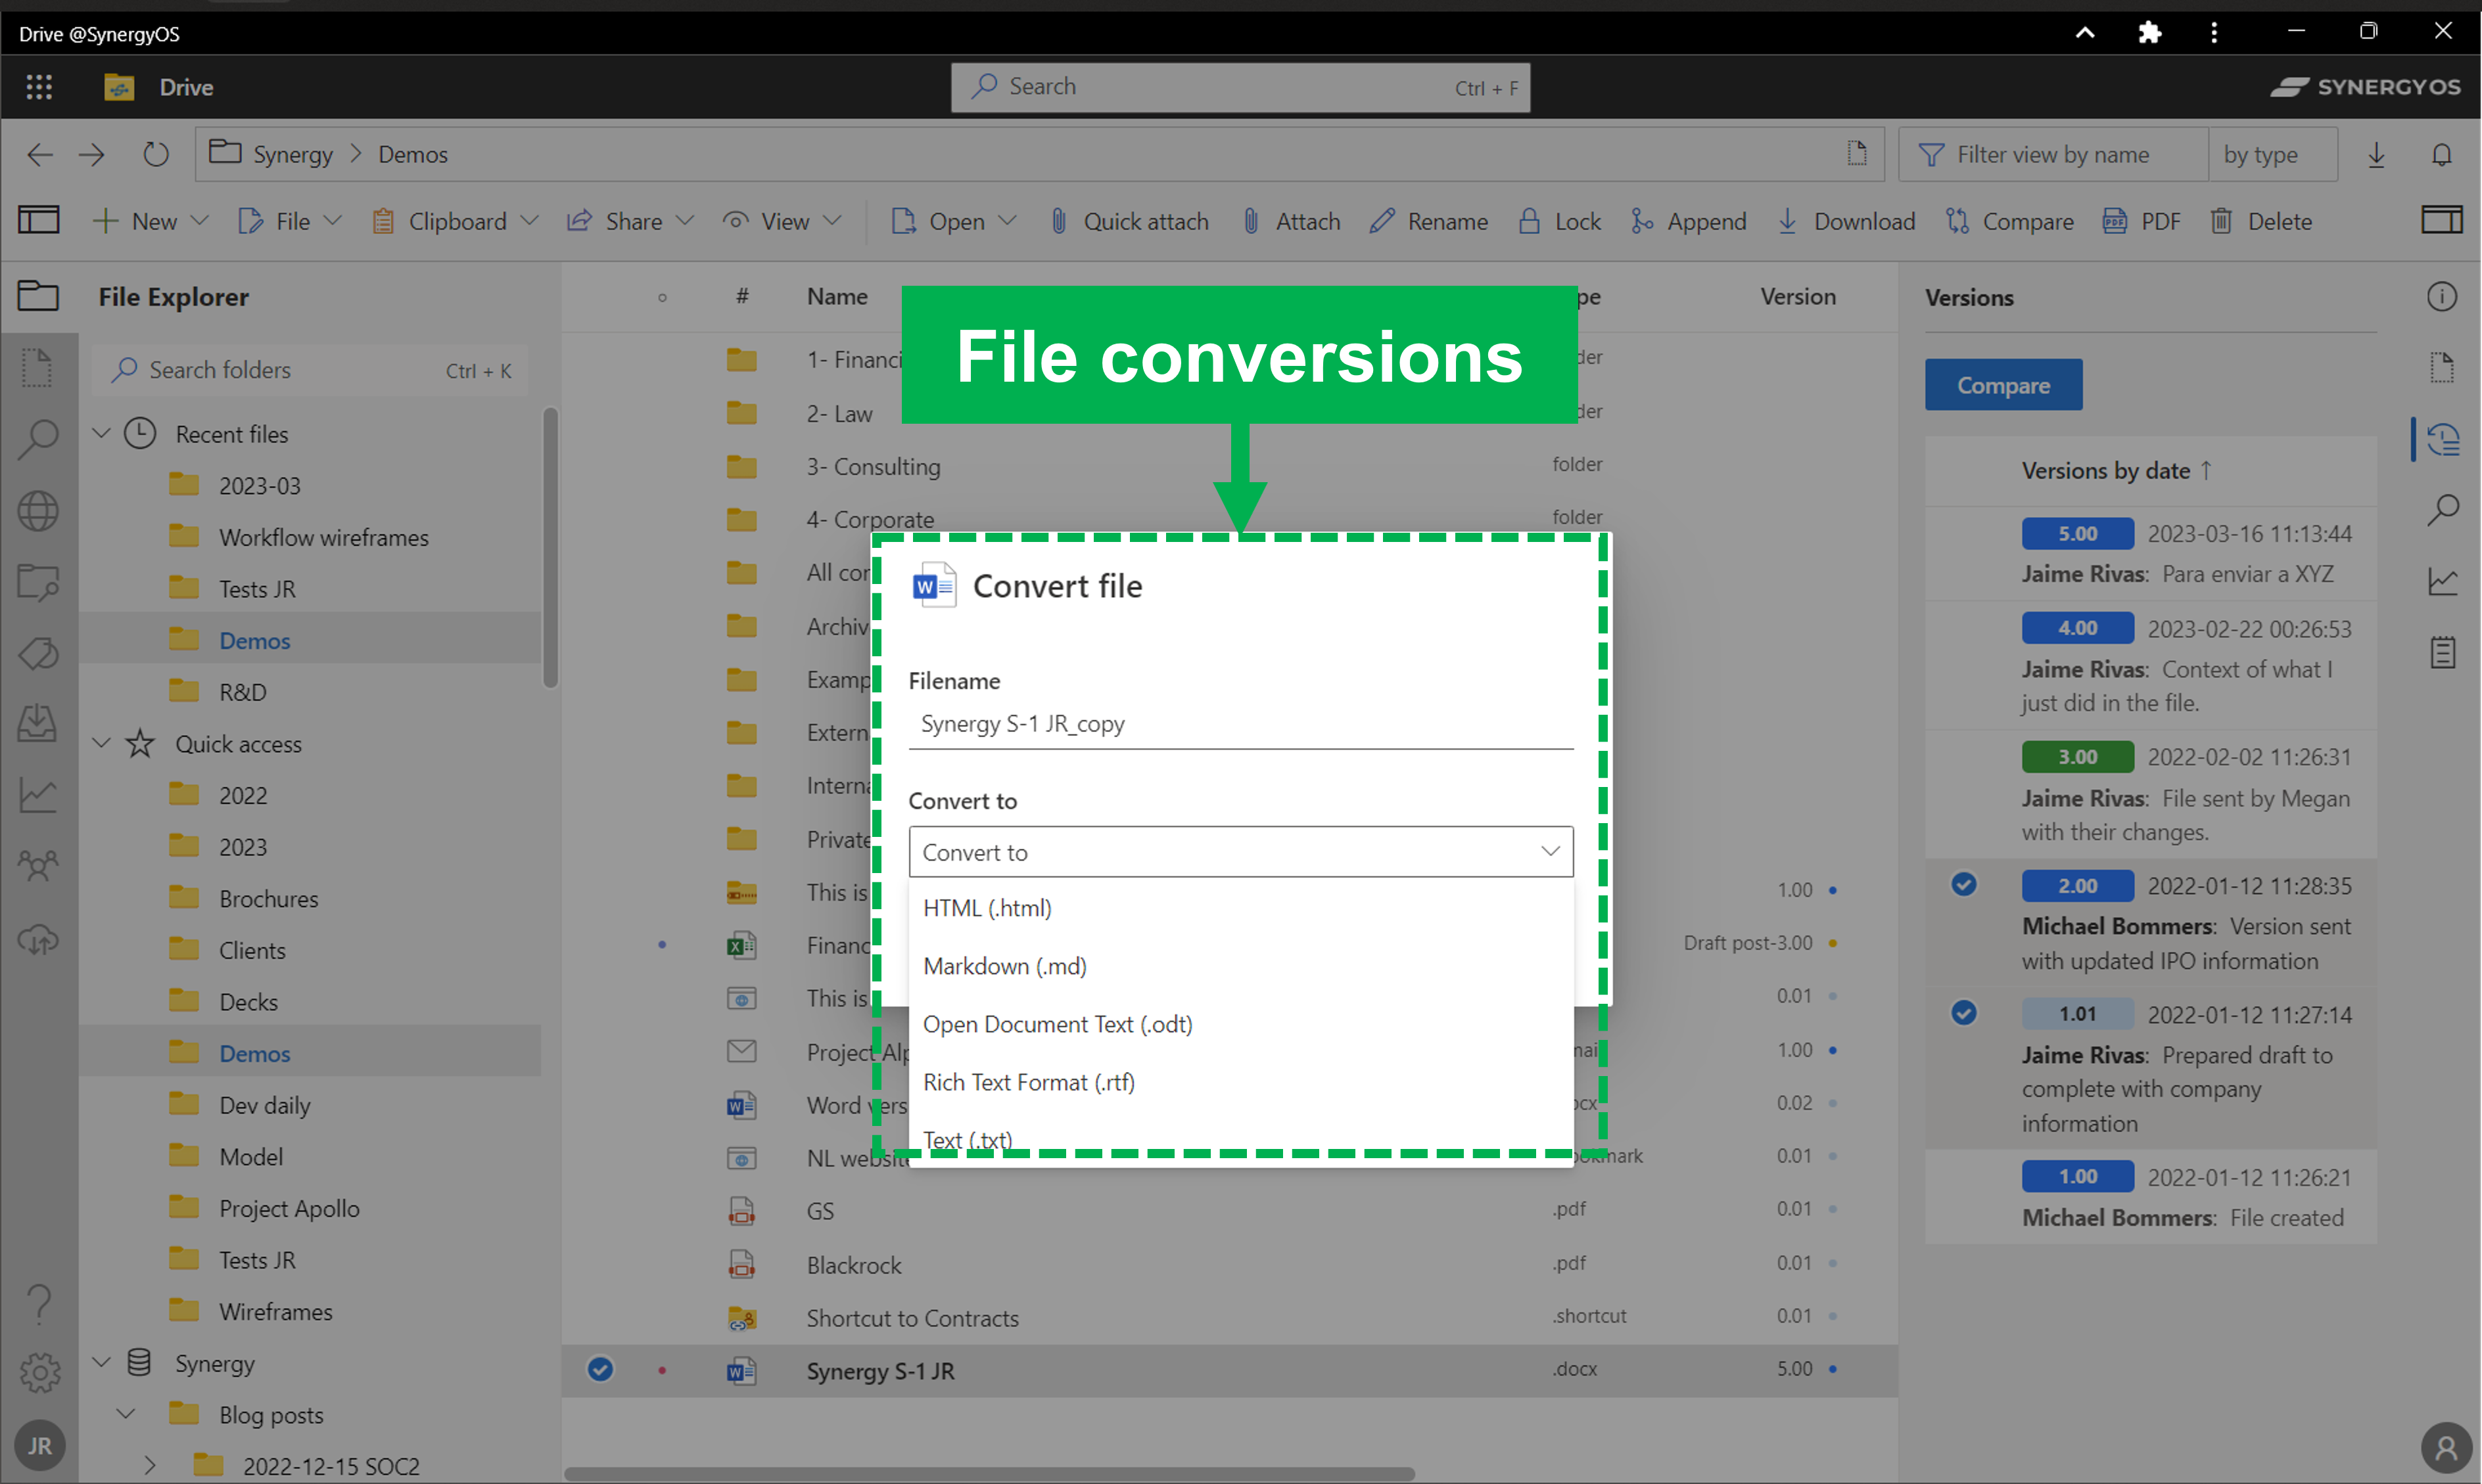The height and width of the screenshot is (1484, 2482).
Task: Click PDF in the toolbar
Action: point(2141,221)
